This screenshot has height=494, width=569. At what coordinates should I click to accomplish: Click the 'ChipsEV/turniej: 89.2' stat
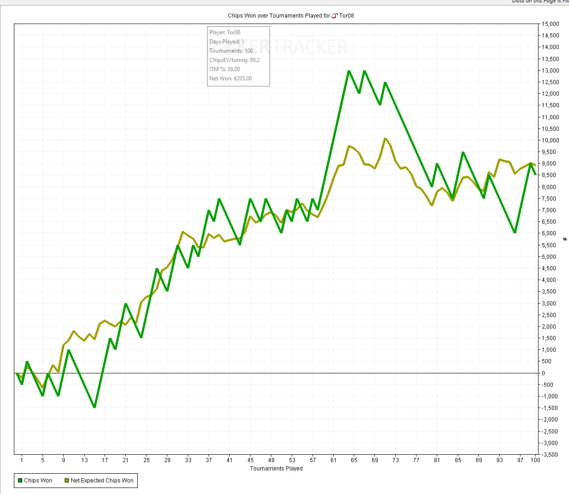coord(234,60)
